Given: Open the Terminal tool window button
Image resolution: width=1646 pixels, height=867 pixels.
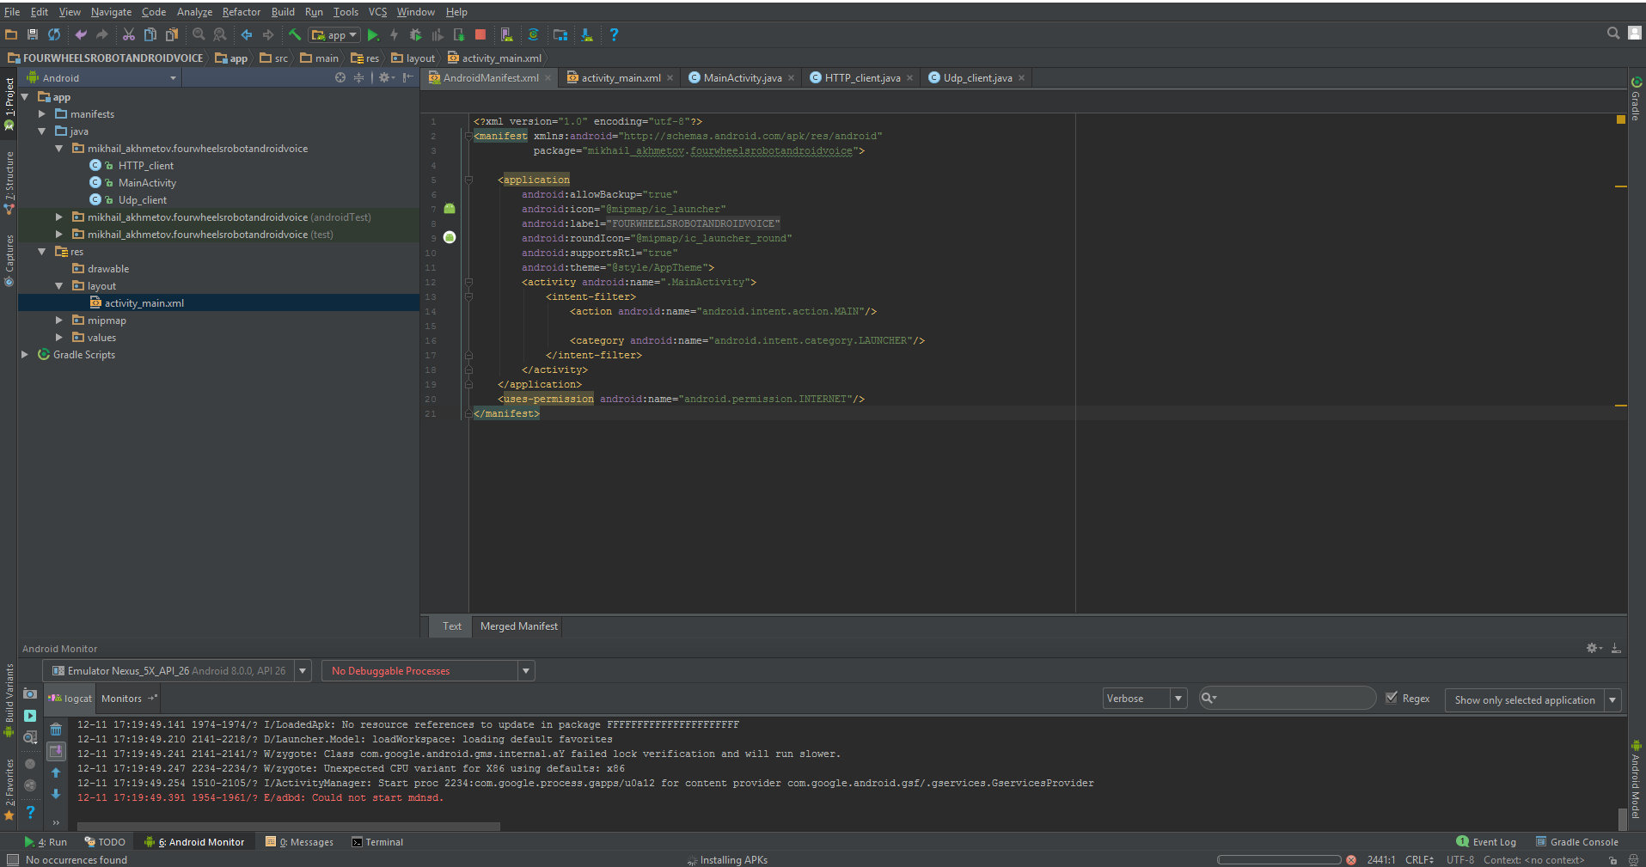Looking at the screenshot, I should coord(377,842).
